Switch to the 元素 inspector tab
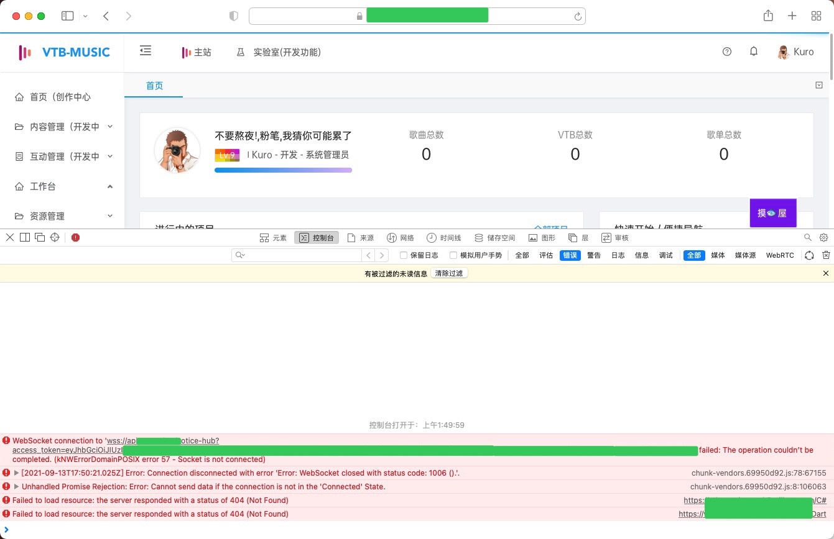The width and height of the screenshot is (834, 539). pyautogui.click(x=274, y=238)
